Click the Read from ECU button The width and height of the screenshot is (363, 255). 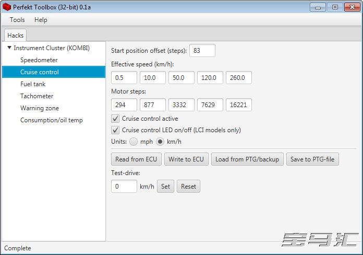[x=136, y=159]
